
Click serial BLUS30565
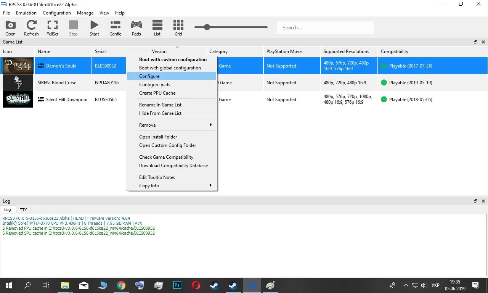click(106, 99)
